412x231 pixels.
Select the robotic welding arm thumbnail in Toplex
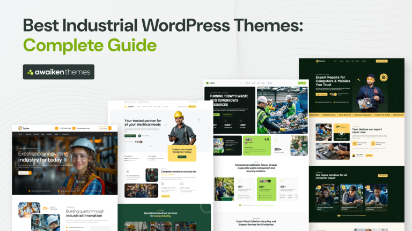pyautogui.click(x=29, y=210)
